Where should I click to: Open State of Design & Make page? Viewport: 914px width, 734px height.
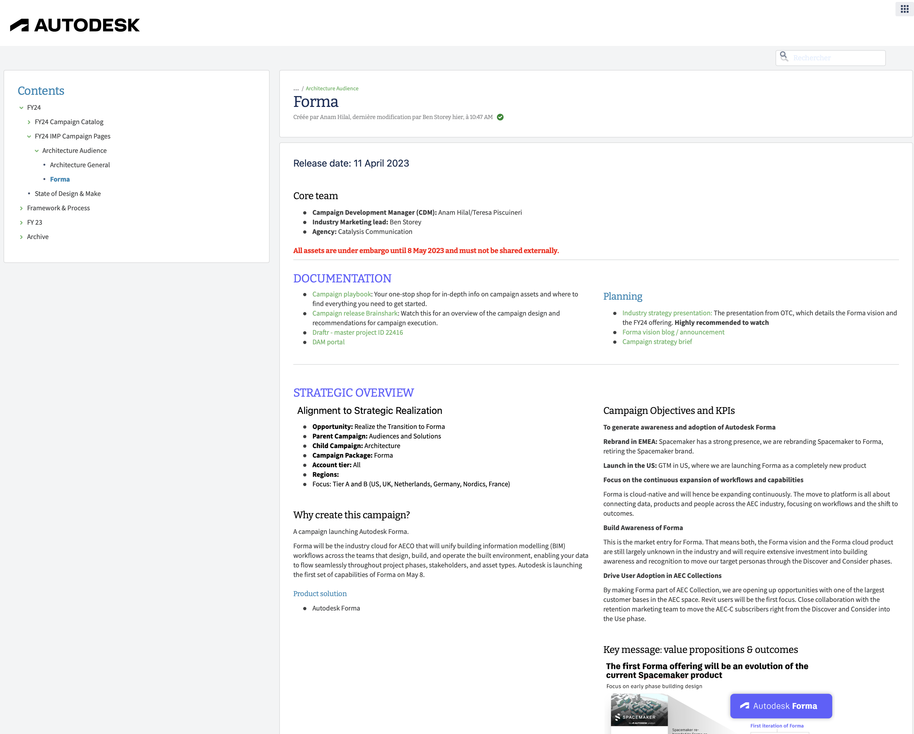point(67,193)
